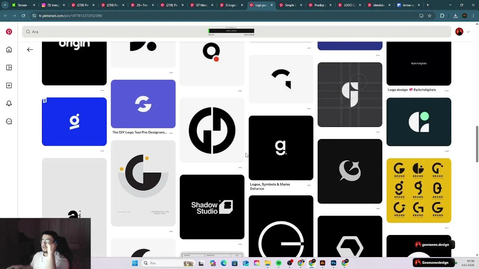
Task: Open the Windows Start menu
Action: [135, 263]
